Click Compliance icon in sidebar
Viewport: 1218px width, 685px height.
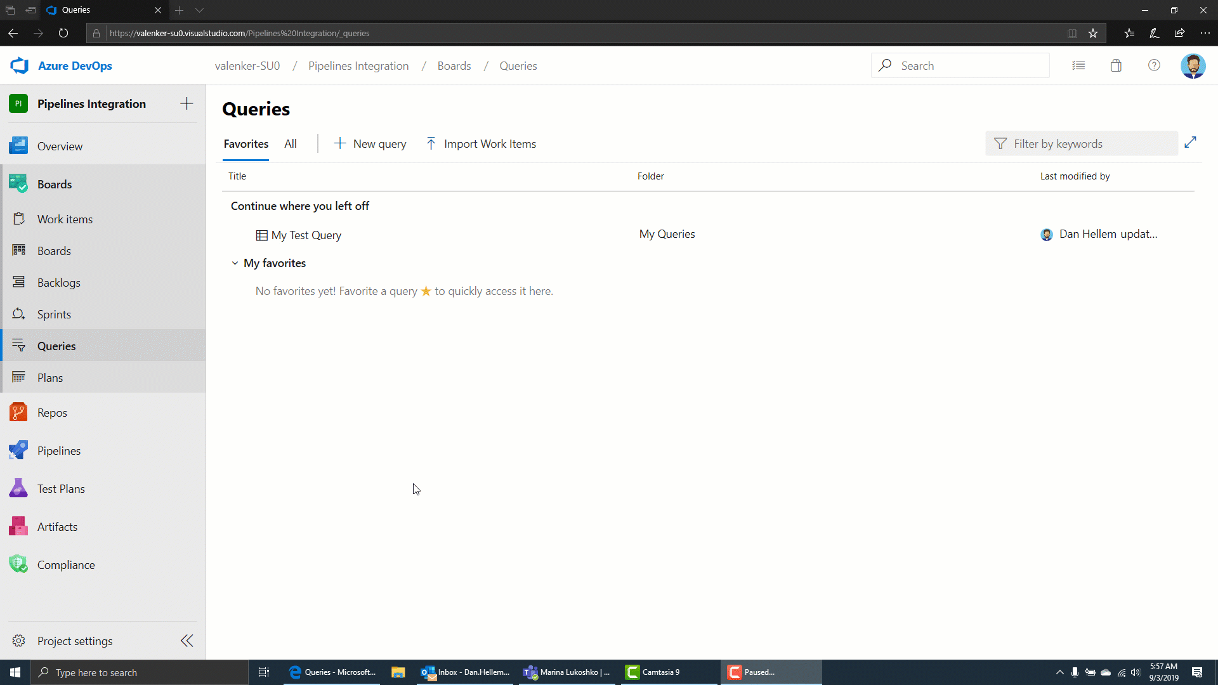(x=18, y=564)
